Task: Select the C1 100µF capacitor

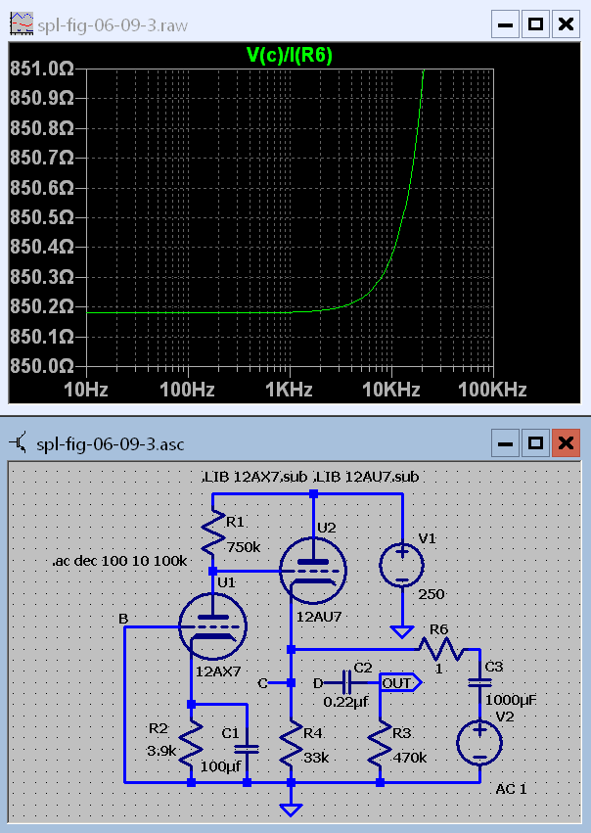Action: point(246,746)
